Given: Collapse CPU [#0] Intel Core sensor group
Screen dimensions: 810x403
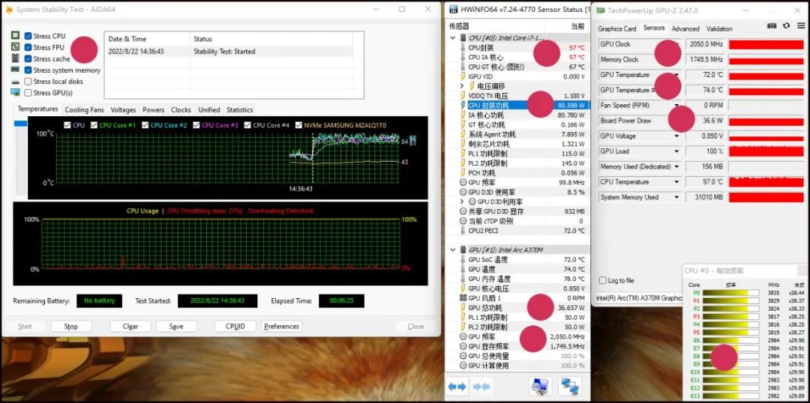Looking at the screenshot, I should click(x=453, y=37).
